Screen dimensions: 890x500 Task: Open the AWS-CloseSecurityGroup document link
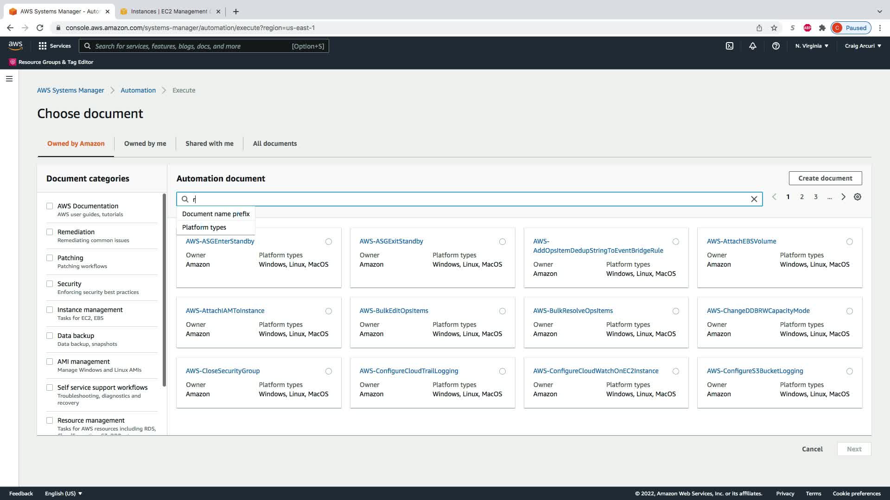click(222, 371)
